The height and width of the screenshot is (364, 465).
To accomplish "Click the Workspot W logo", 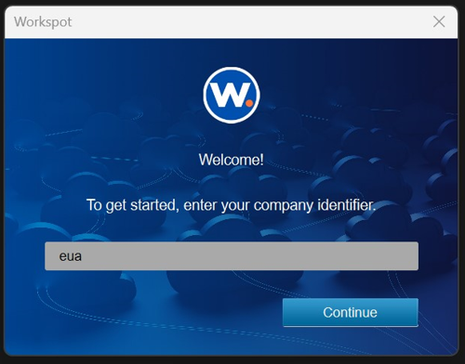I will (x=232, y=96).
